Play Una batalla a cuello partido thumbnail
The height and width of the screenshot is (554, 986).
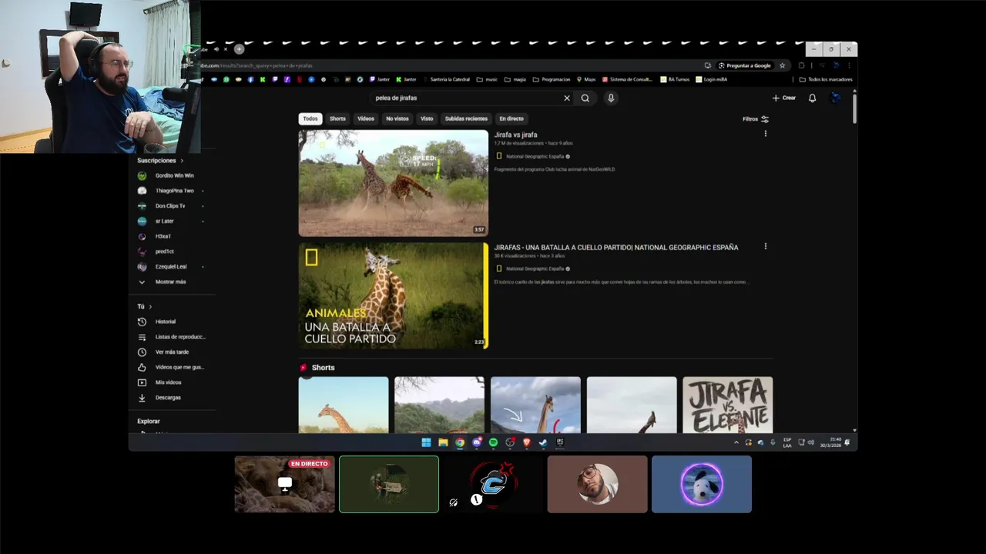click(x=394, y=296)
